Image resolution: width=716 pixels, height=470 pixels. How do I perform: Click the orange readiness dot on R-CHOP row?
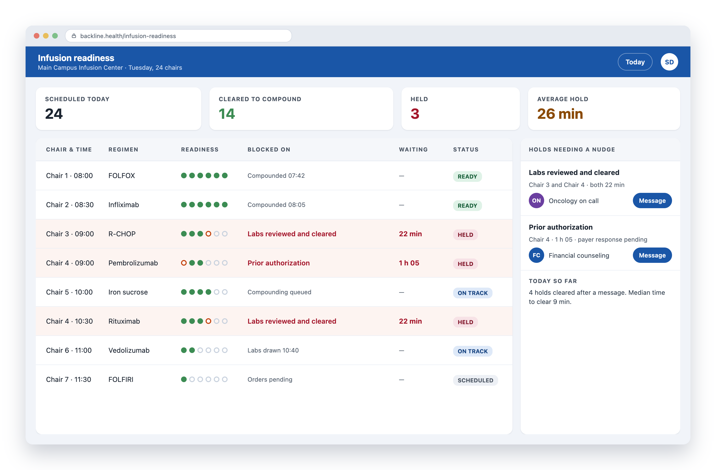(208, 234)
